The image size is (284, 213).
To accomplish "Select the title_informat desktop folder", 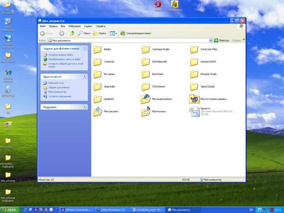I will click(8, 177).
